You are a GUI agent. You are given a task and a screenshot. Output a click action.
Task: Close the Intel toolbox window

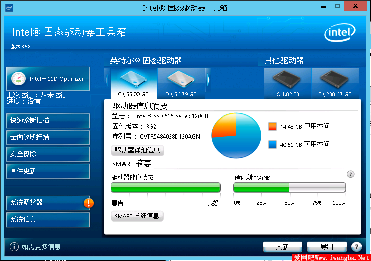point(355,6)
